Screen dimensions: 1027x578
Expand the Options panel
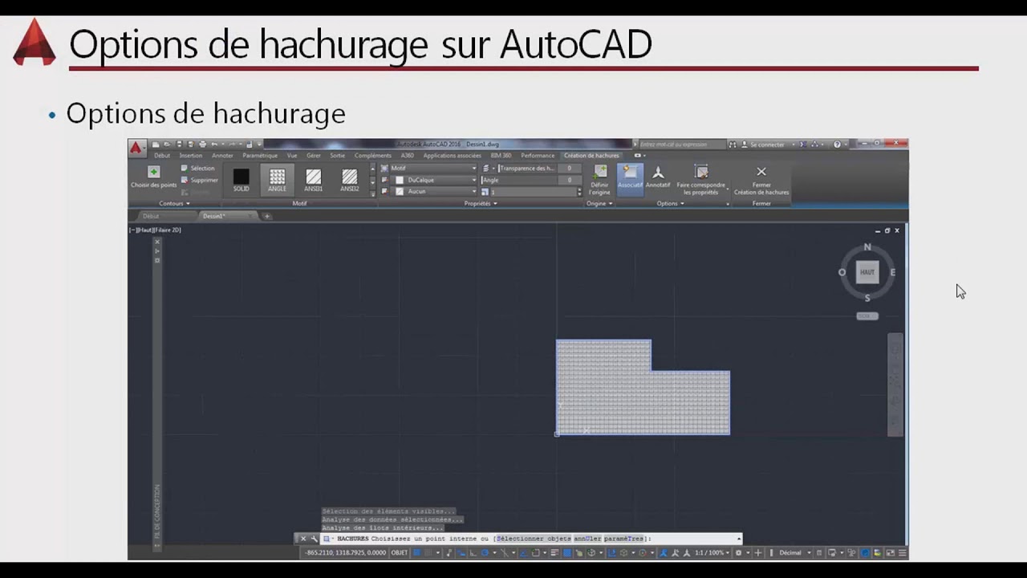tap(670, 204)
